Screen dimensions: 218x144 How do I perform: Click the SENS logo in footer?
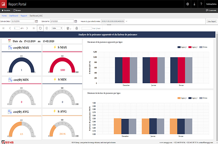[x=8, y=142]
